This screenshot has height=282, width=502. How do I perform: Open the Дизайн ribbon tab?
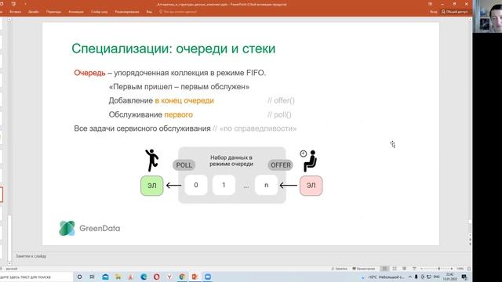point(34,12)
